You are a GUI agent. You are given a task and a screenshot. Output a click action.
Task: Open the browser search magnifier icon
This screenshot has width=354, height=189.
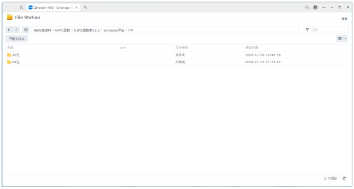[86, 7]
